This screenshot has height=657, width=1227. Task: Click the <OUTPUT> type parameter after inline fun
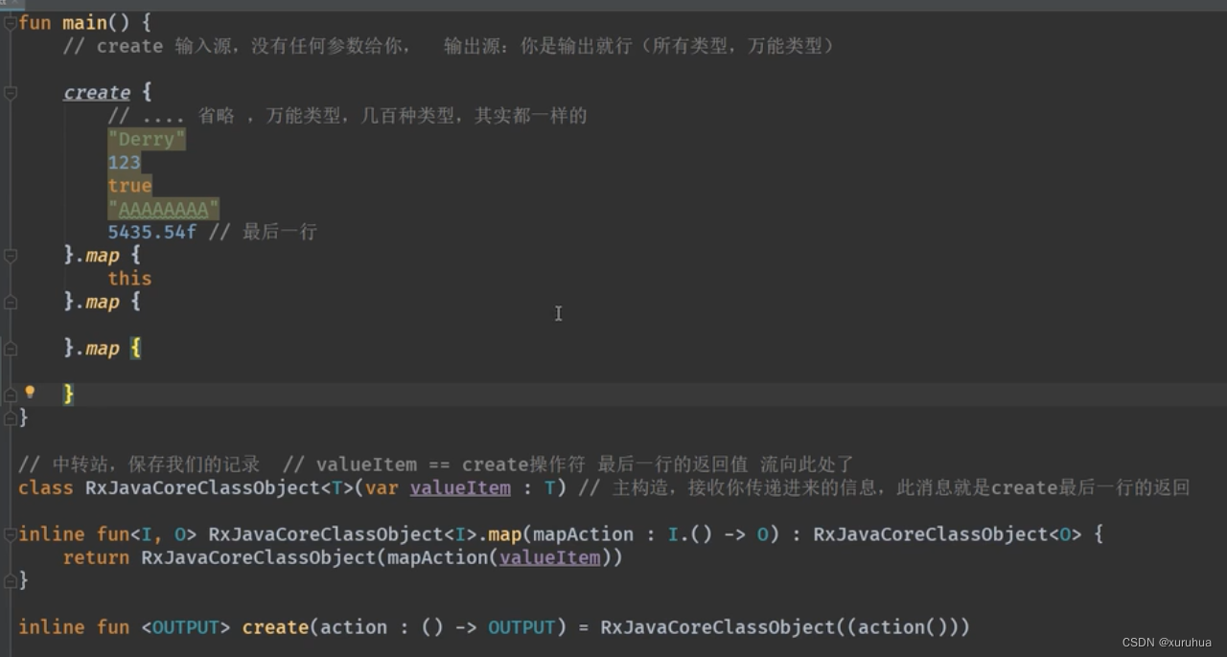click(x=186, y=627)
